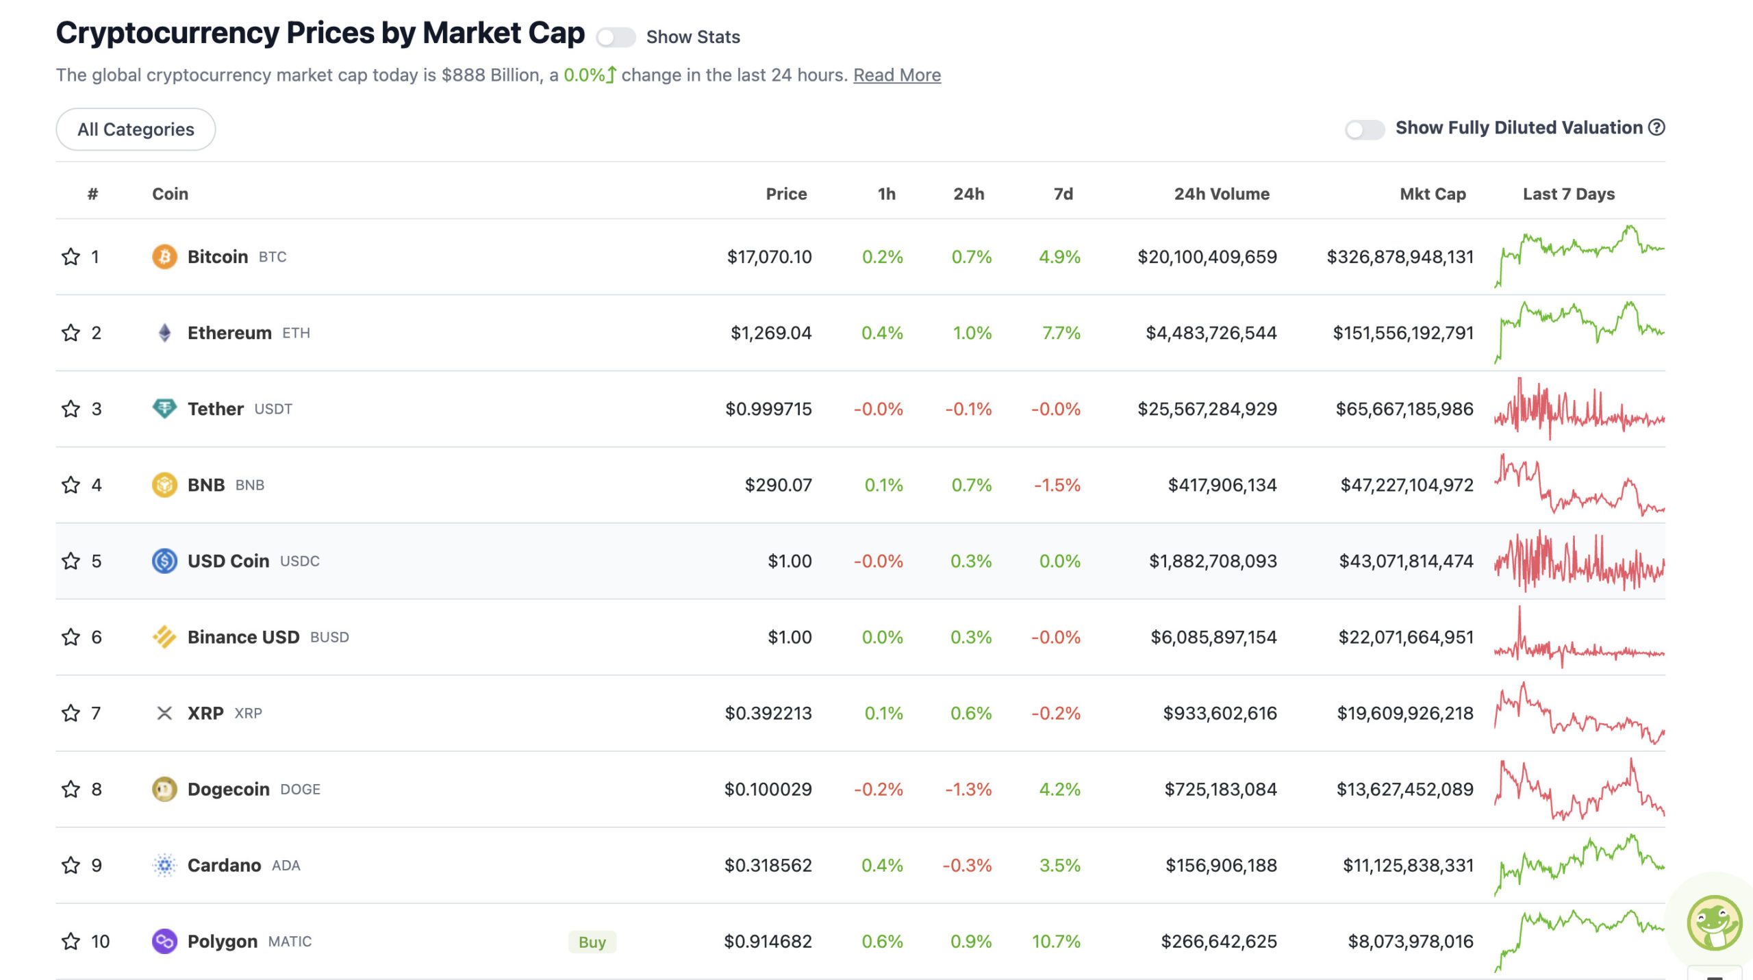Star the Tether row
The height and width of the screenshot is (980, 1753).
[x=71, y=409]
